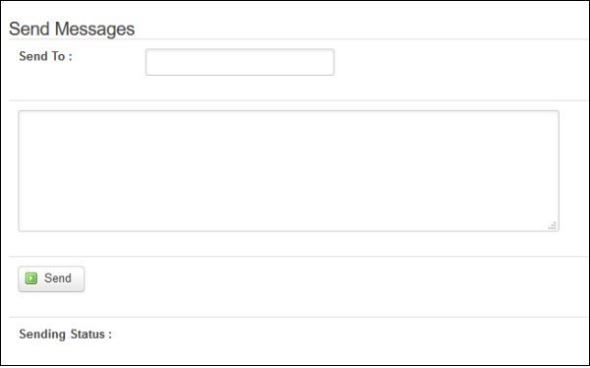Click the "Send To :" label
The image size is (590, 368).
point(45,56)
